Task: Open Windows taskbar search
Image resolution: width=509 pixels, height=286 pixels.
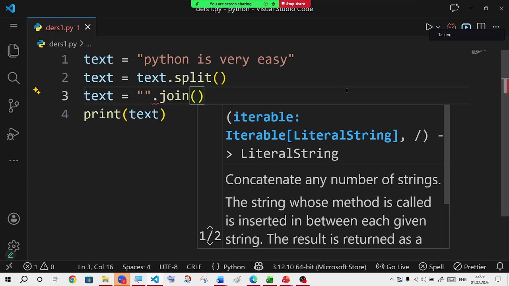Action: (x=24, y=280)
